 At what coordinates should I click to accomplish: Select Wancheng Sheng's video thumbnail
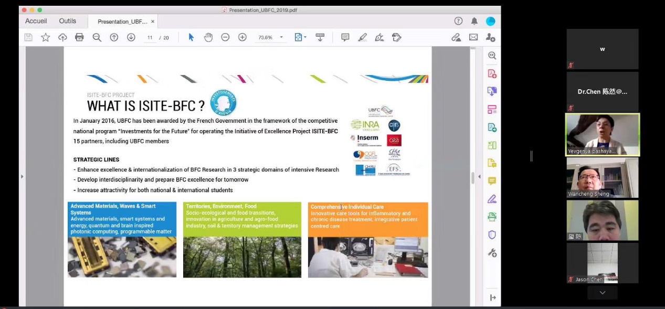click(602, 177)
